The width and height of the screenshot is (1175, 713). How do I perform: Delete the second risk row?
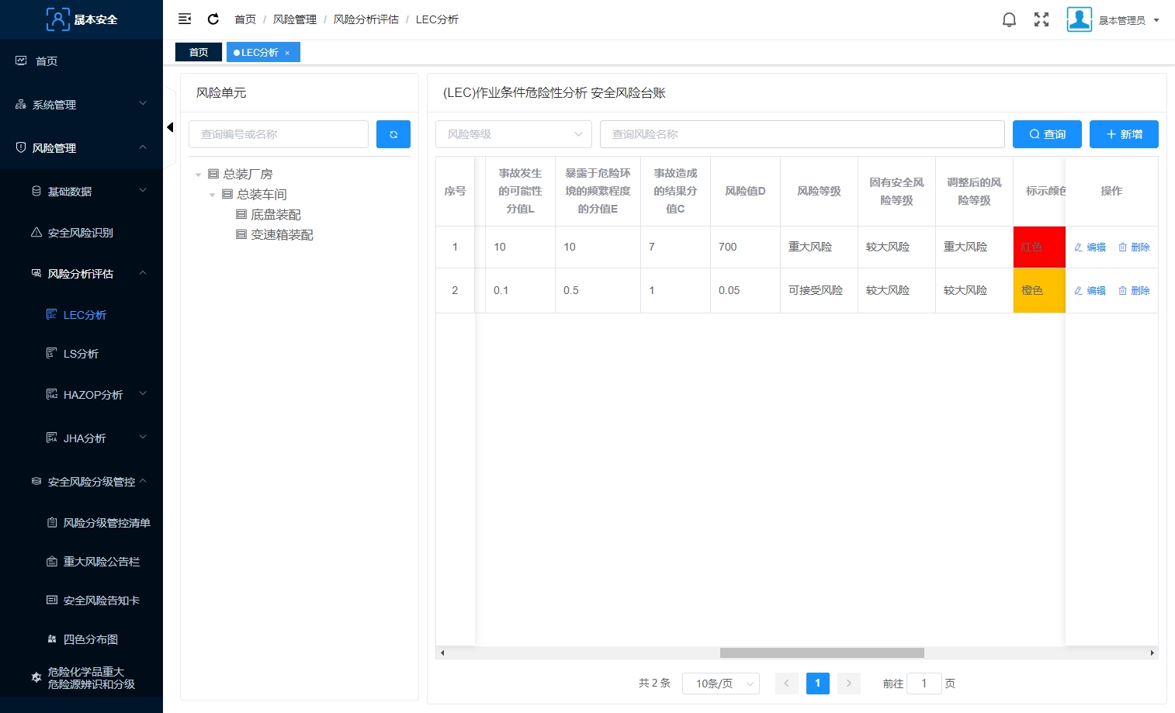tap(1134, 291)
